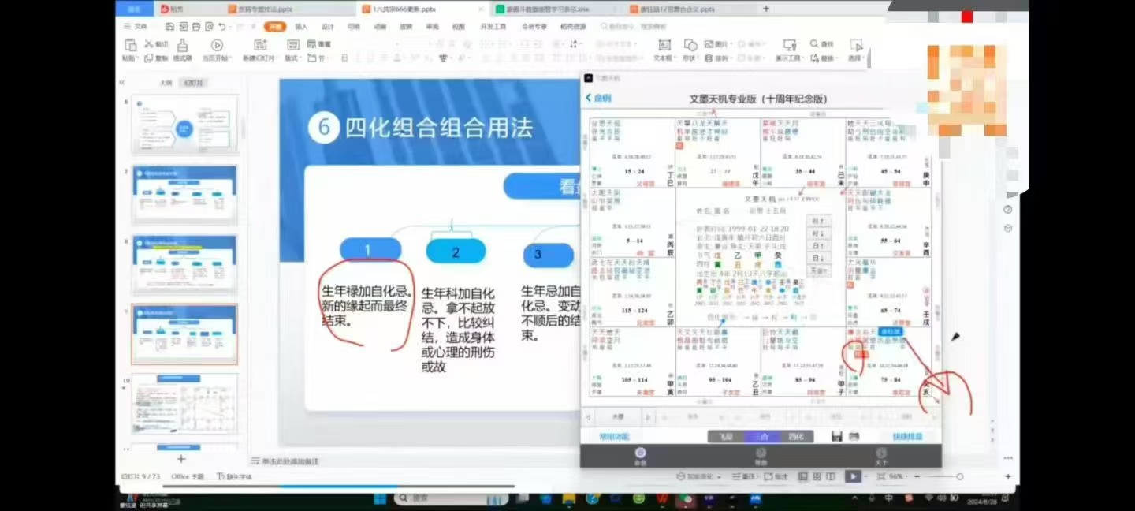Start slideshow from the status bar play button

(853, 476)
